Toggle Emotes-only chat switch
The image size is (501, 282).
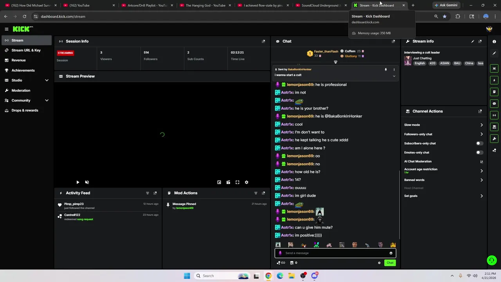point(479,152)
